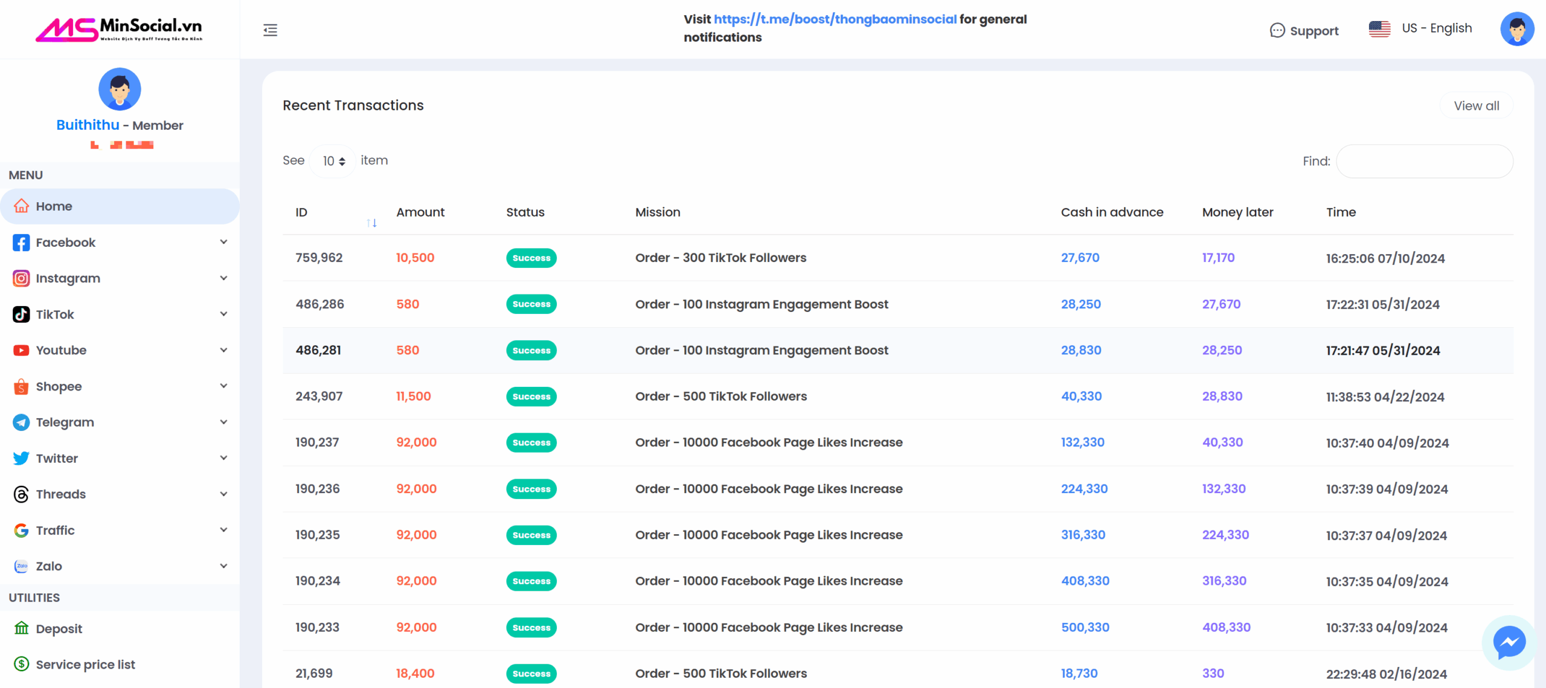Sort by the Mission column header
Viewport: 1546px width, 688px height.
658,212
